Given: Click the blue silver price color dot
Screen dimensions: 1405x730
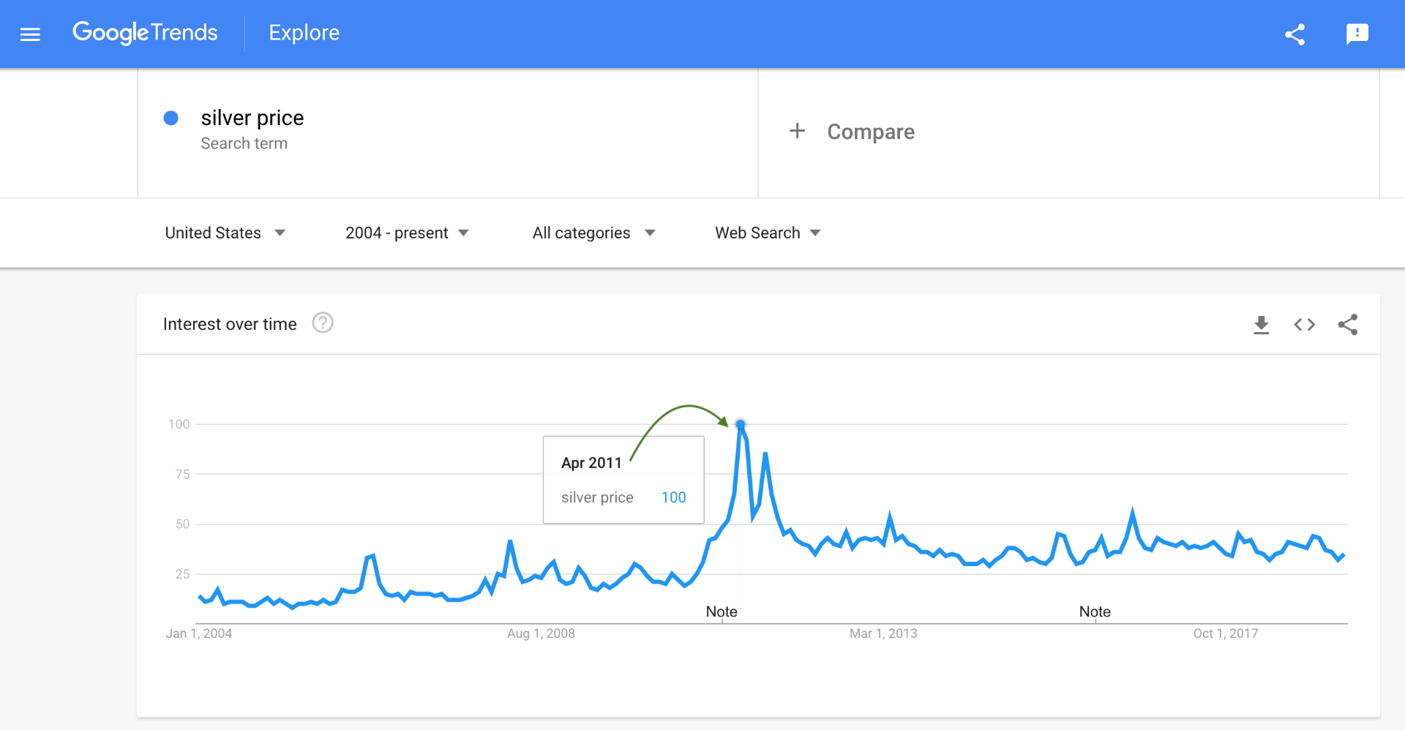Looking at the screenshot, I should click(x=171, y=118).
